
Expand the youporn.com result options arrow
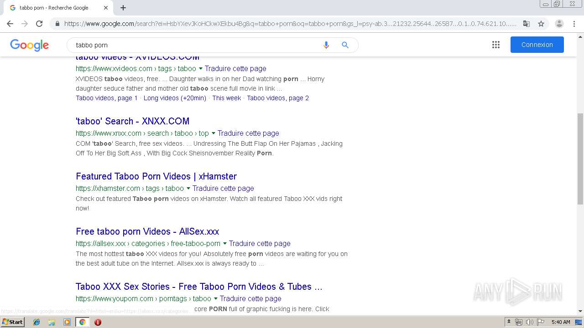[x=216, y=299]
